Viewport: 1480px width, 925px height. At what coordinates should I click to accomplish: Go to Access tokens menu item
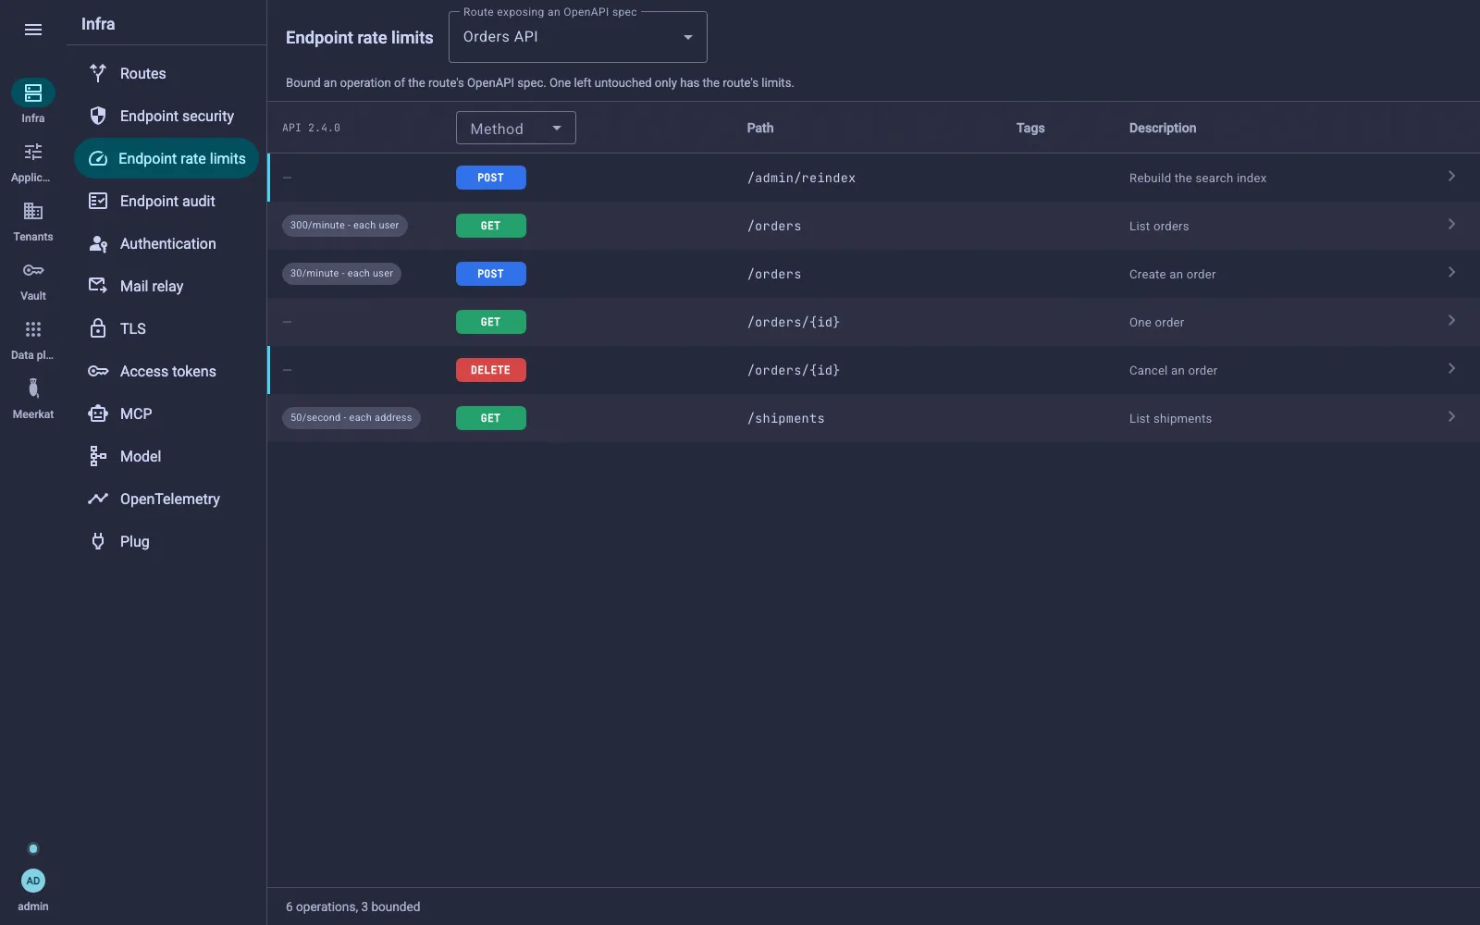point(166,371)
